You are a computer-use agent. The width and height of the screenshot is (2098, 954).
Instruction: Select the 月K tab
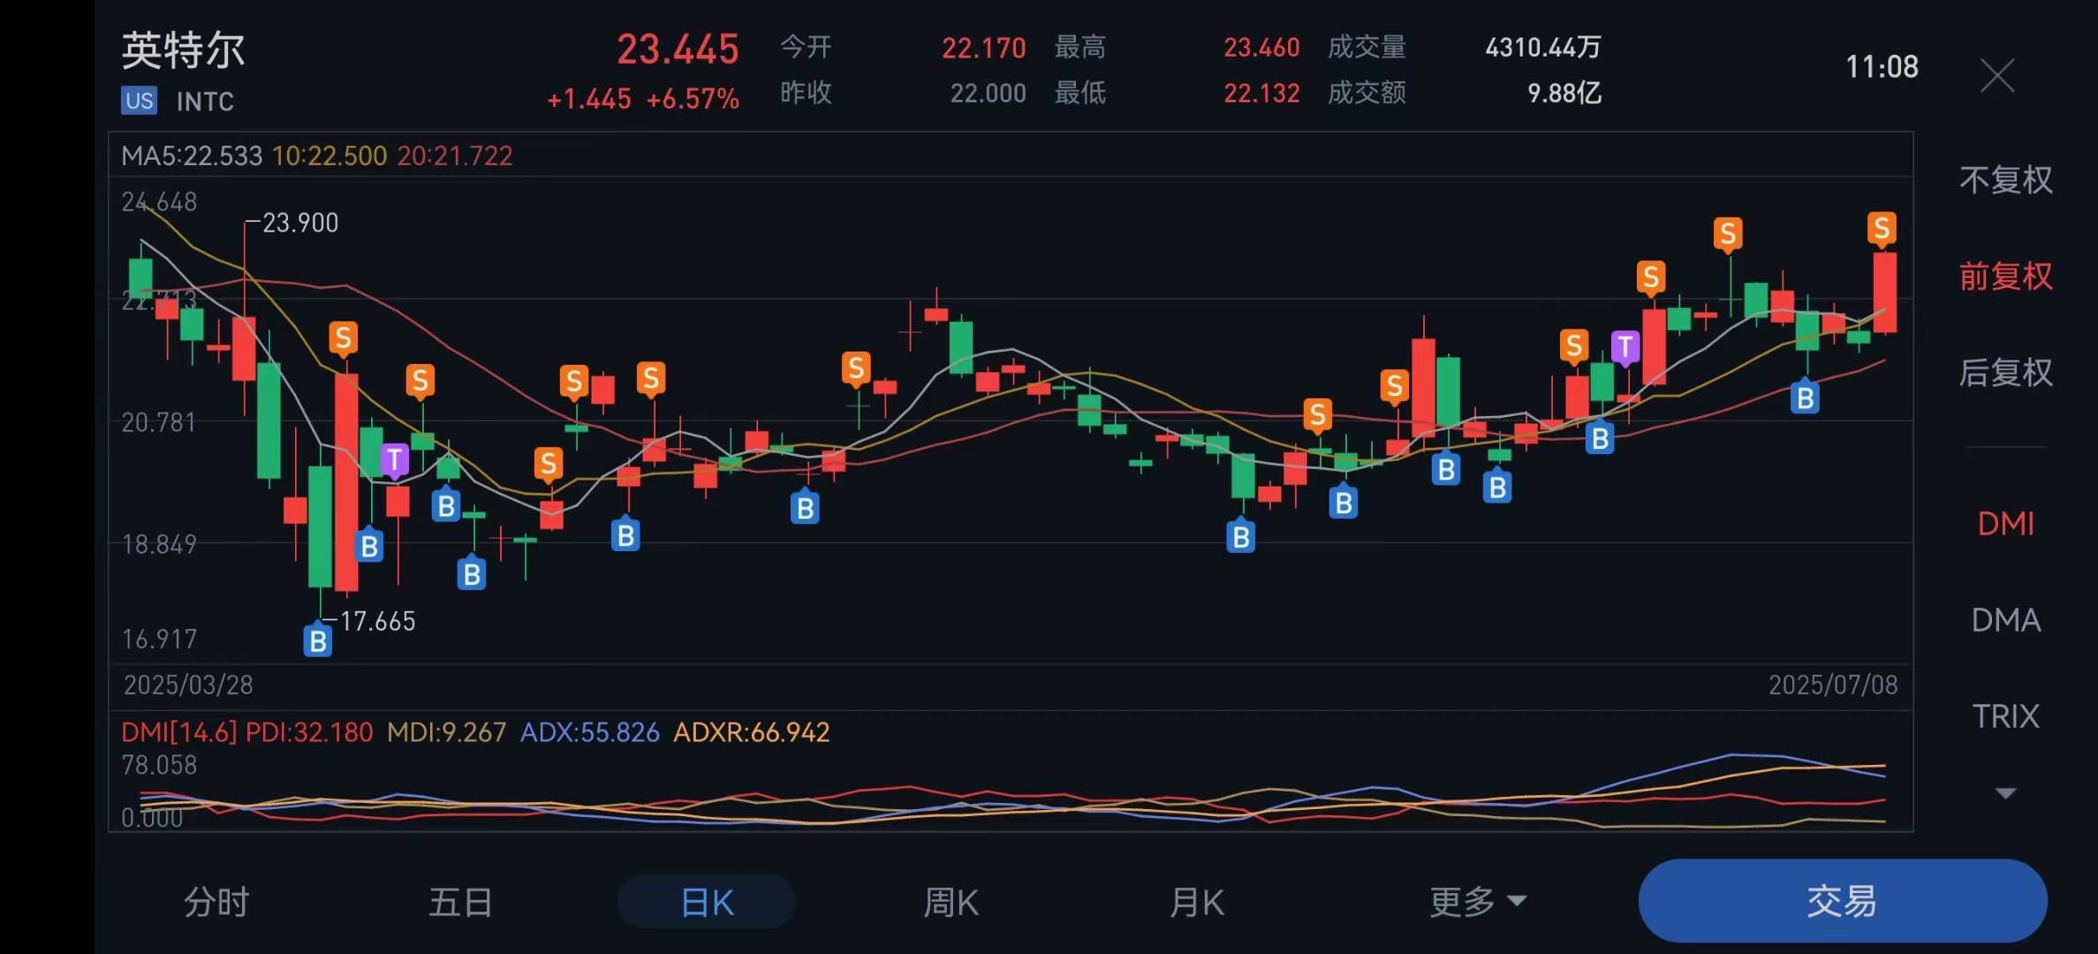(x=1197, y=902)
